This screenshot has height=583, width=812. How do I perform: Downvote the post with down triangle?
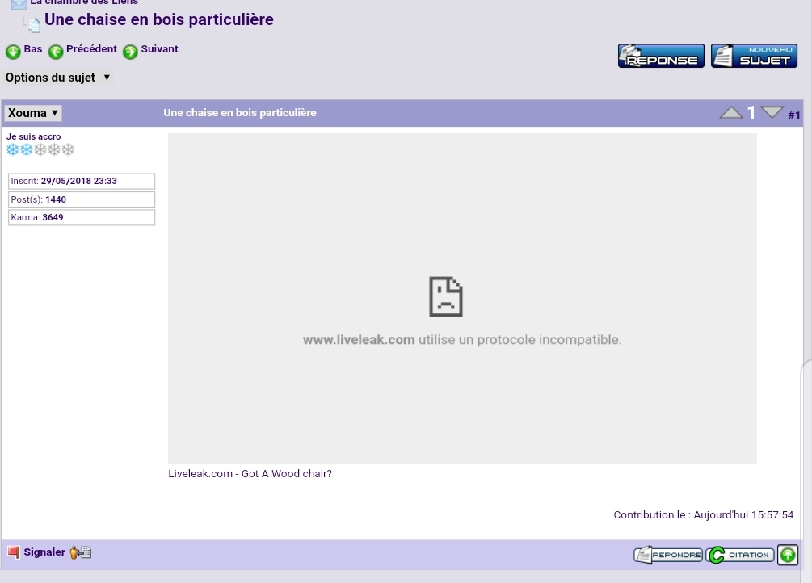(x=772, y=112)
